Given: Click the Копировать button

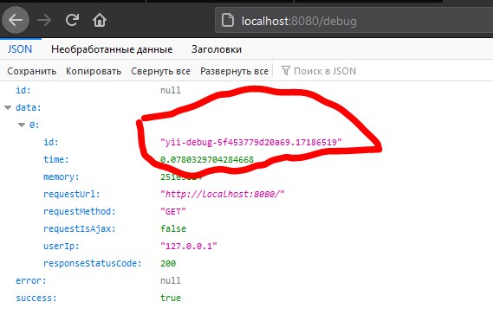Looking at the screenshot, I should 94,71.
